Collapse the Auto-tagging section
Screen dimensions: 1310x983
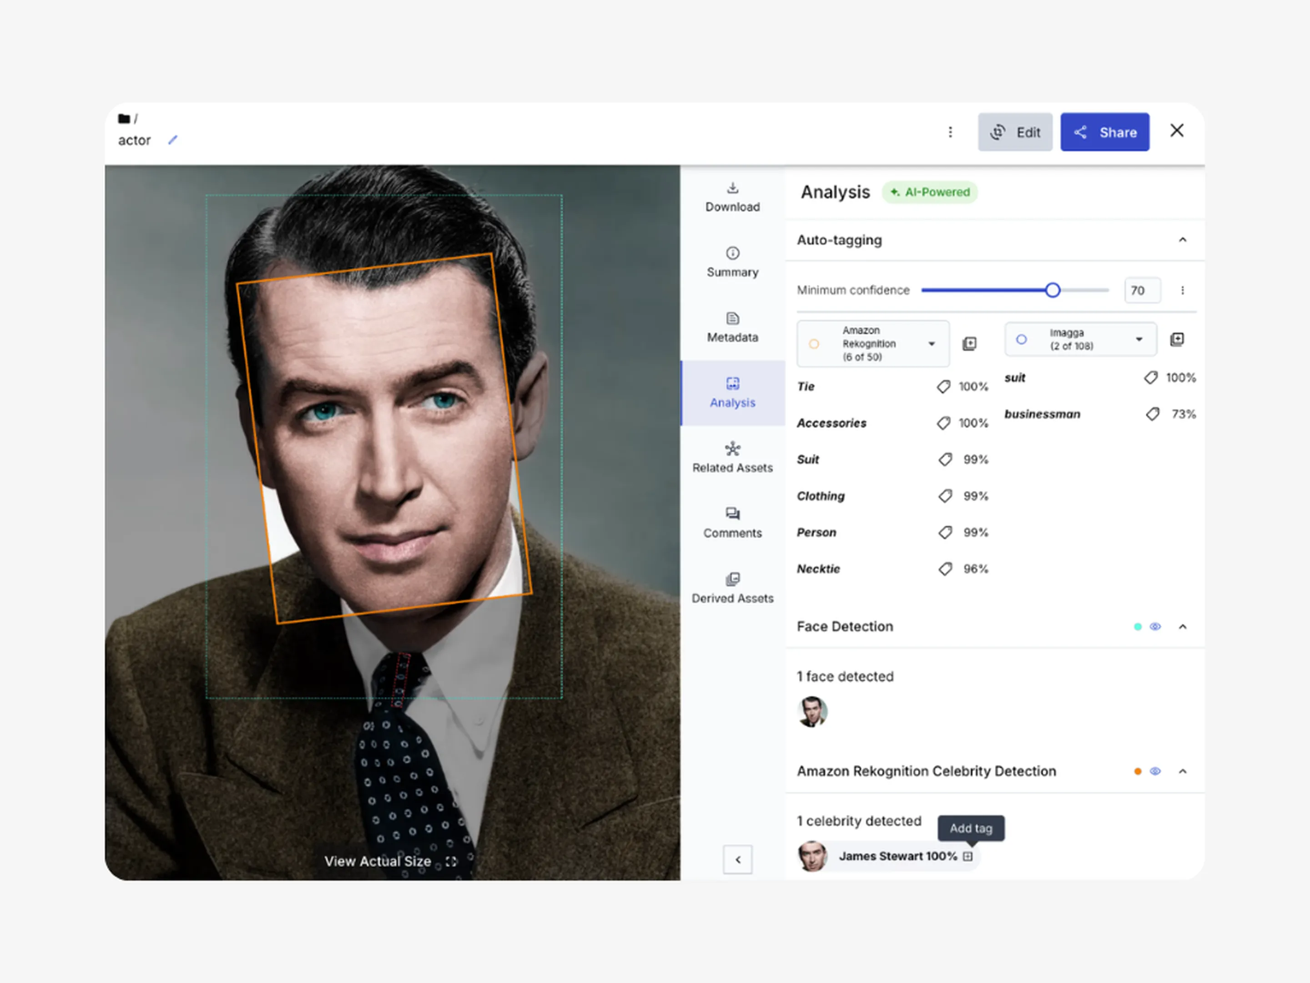click(1183, 240)
